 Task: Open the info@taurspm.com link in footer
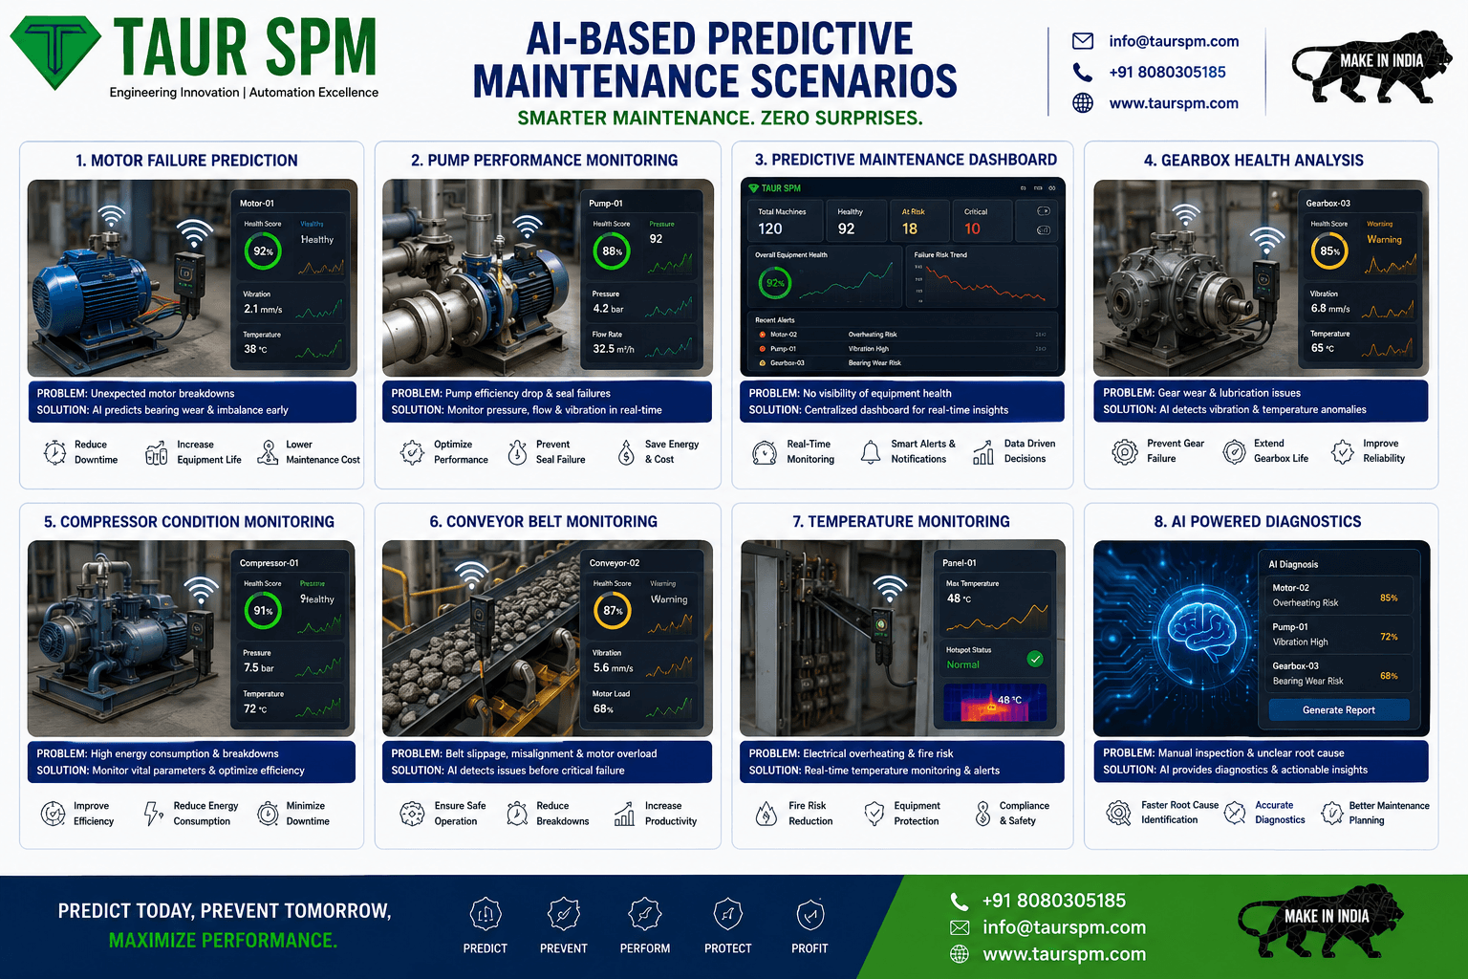tap(1064, 927)
